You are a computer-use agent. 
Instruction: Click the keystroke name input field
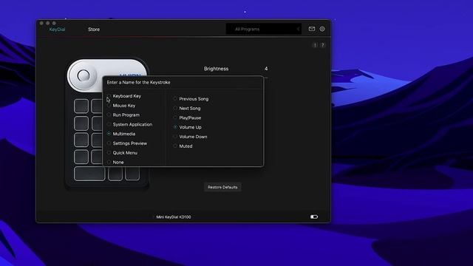[183, 82]
